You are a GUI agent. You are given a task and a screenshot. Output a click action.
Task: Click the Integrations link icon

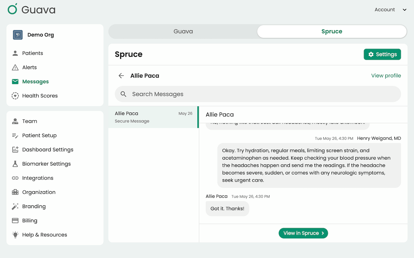coord(15,178)
